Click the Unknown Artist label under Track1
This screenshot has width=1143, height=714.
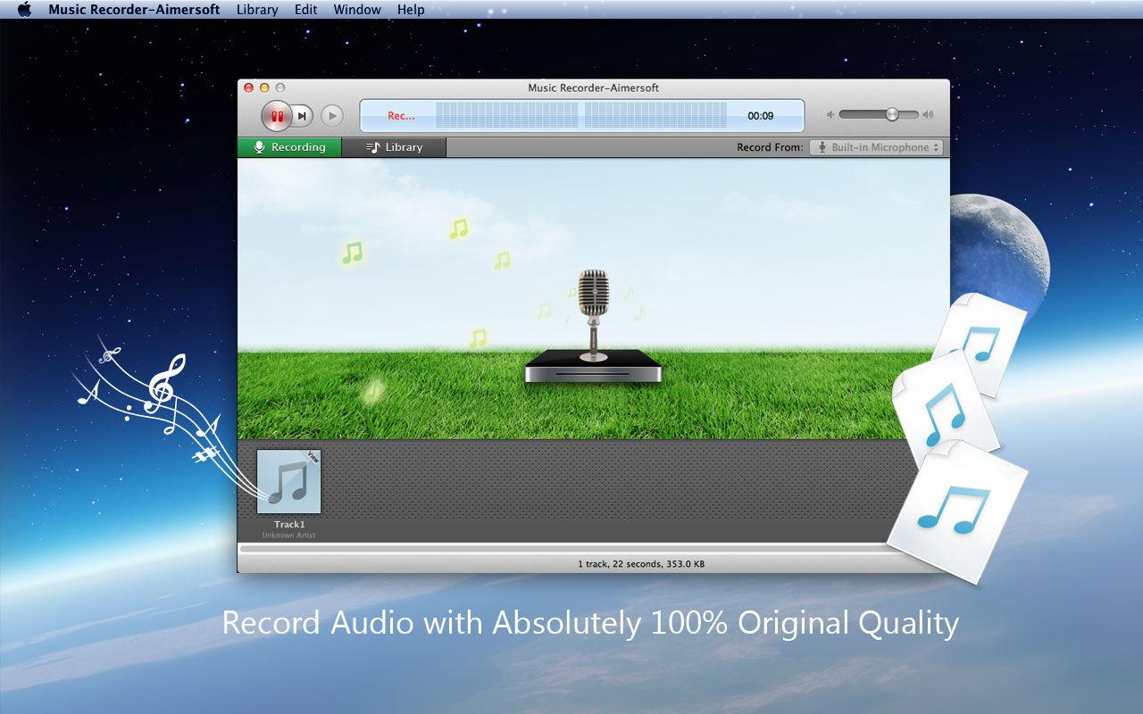288,535
